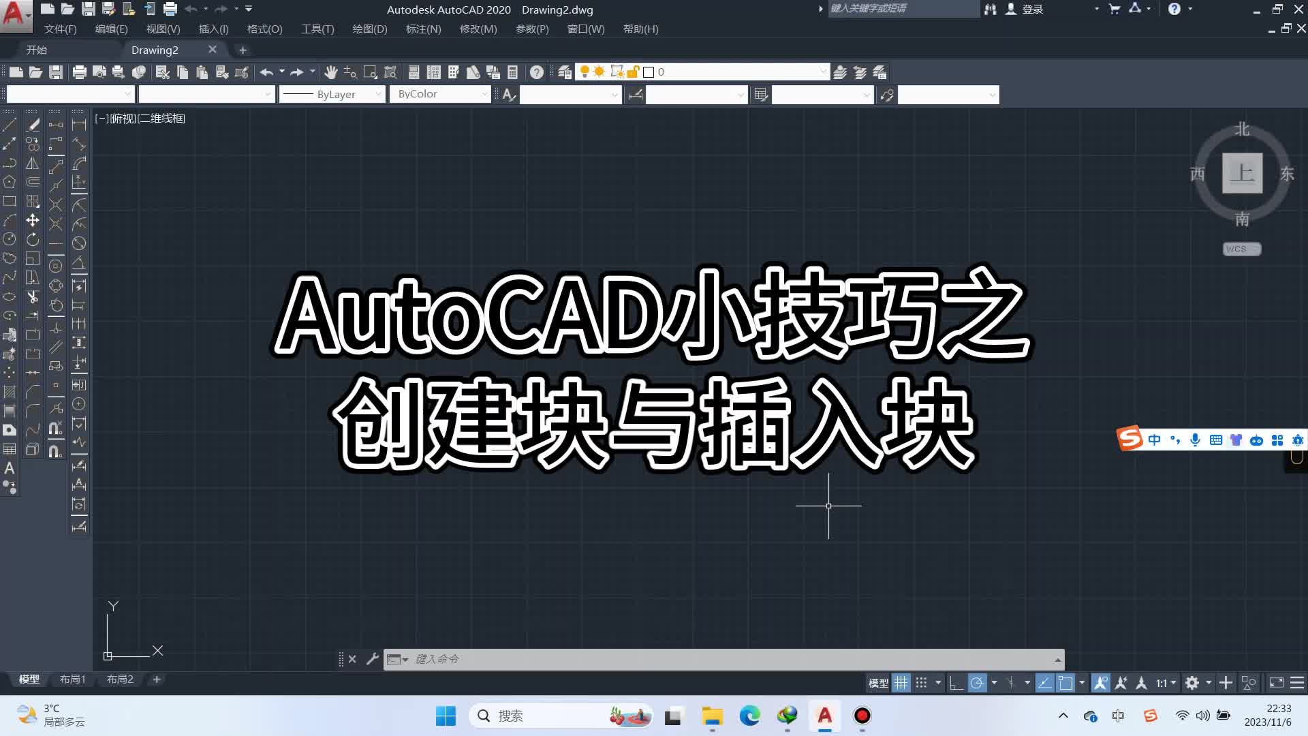Activate the Pan tool in the top toolbar
Screen dimensions: 1308x736
332,72
